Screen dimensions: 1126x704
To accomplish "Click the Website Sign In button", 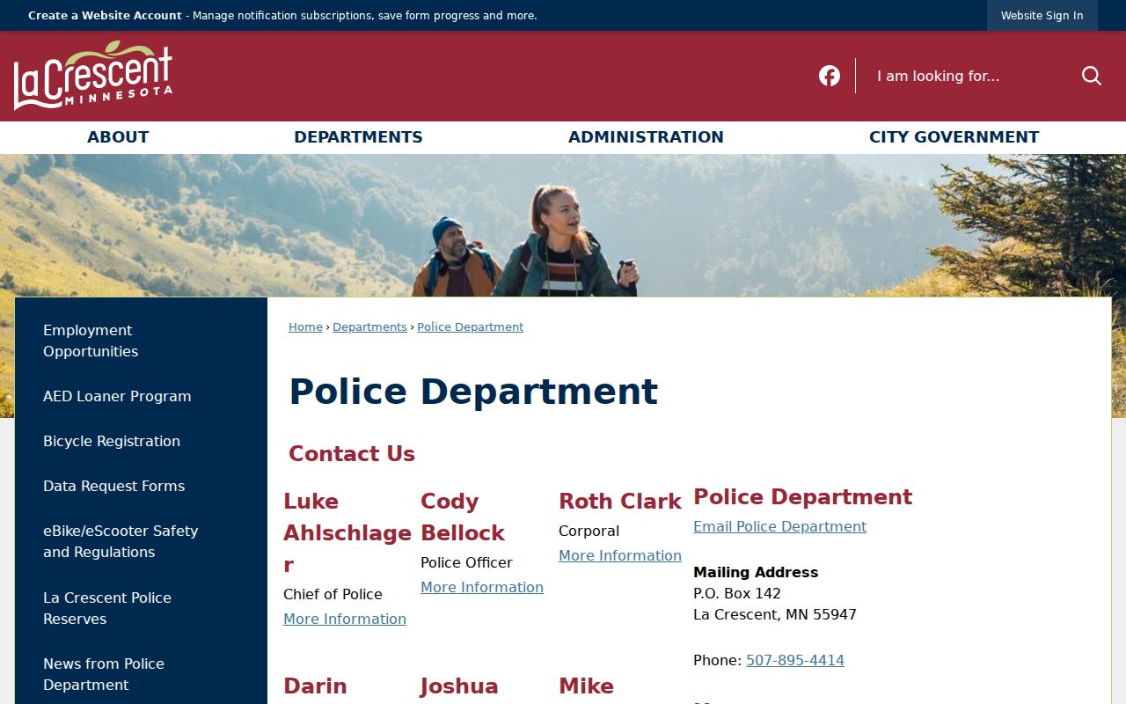I will pos(1042,16).
